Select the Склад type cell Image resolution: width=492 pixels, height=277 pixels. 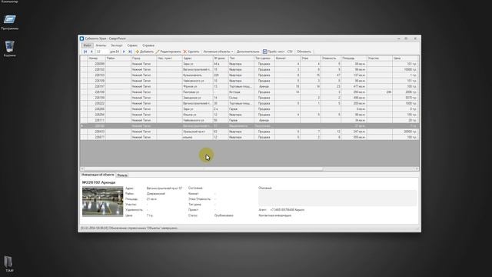pos(241,98)
